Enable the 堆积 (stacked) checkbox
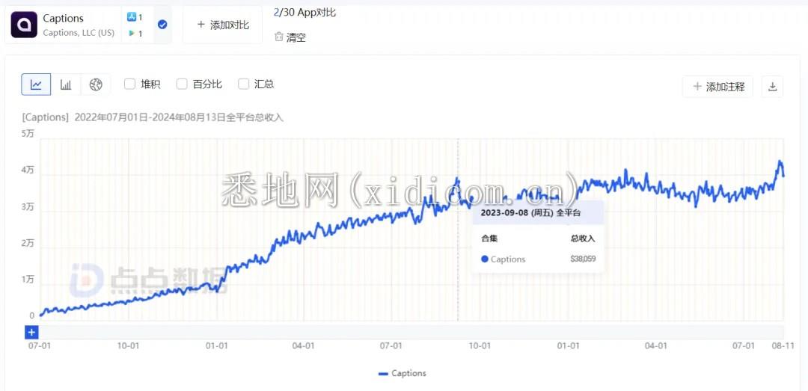Viewport: 808px width, 391px height. coord(130,84)
